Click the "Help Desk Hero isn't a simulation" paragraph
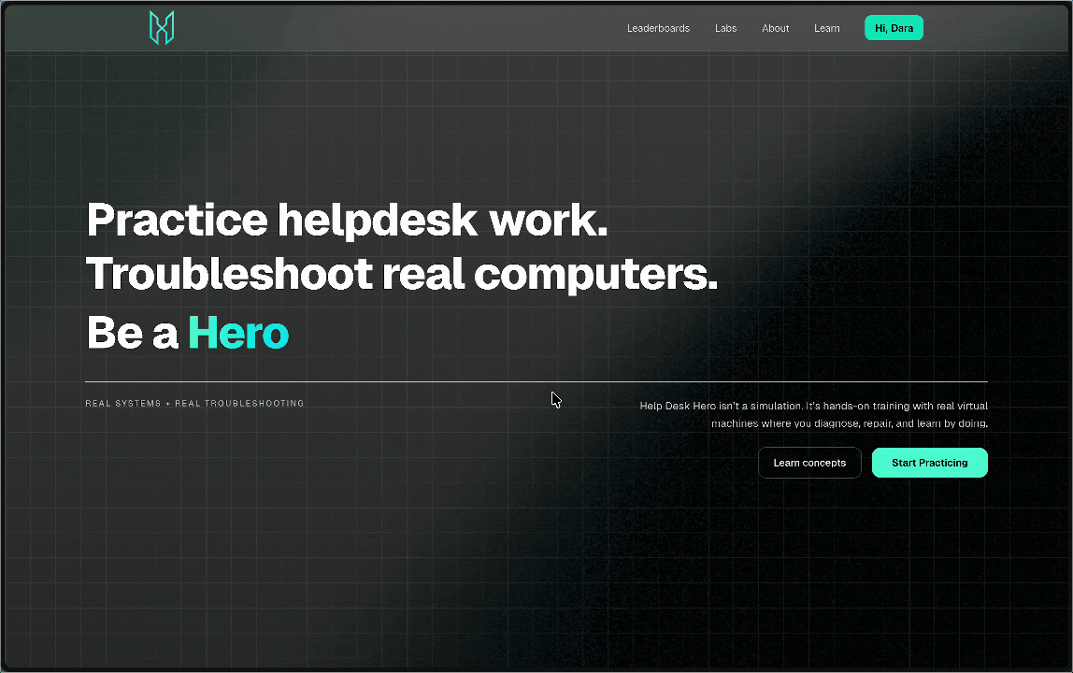Image resolution: width=1073 pixels, height=673 pixels. coord(814,414)
